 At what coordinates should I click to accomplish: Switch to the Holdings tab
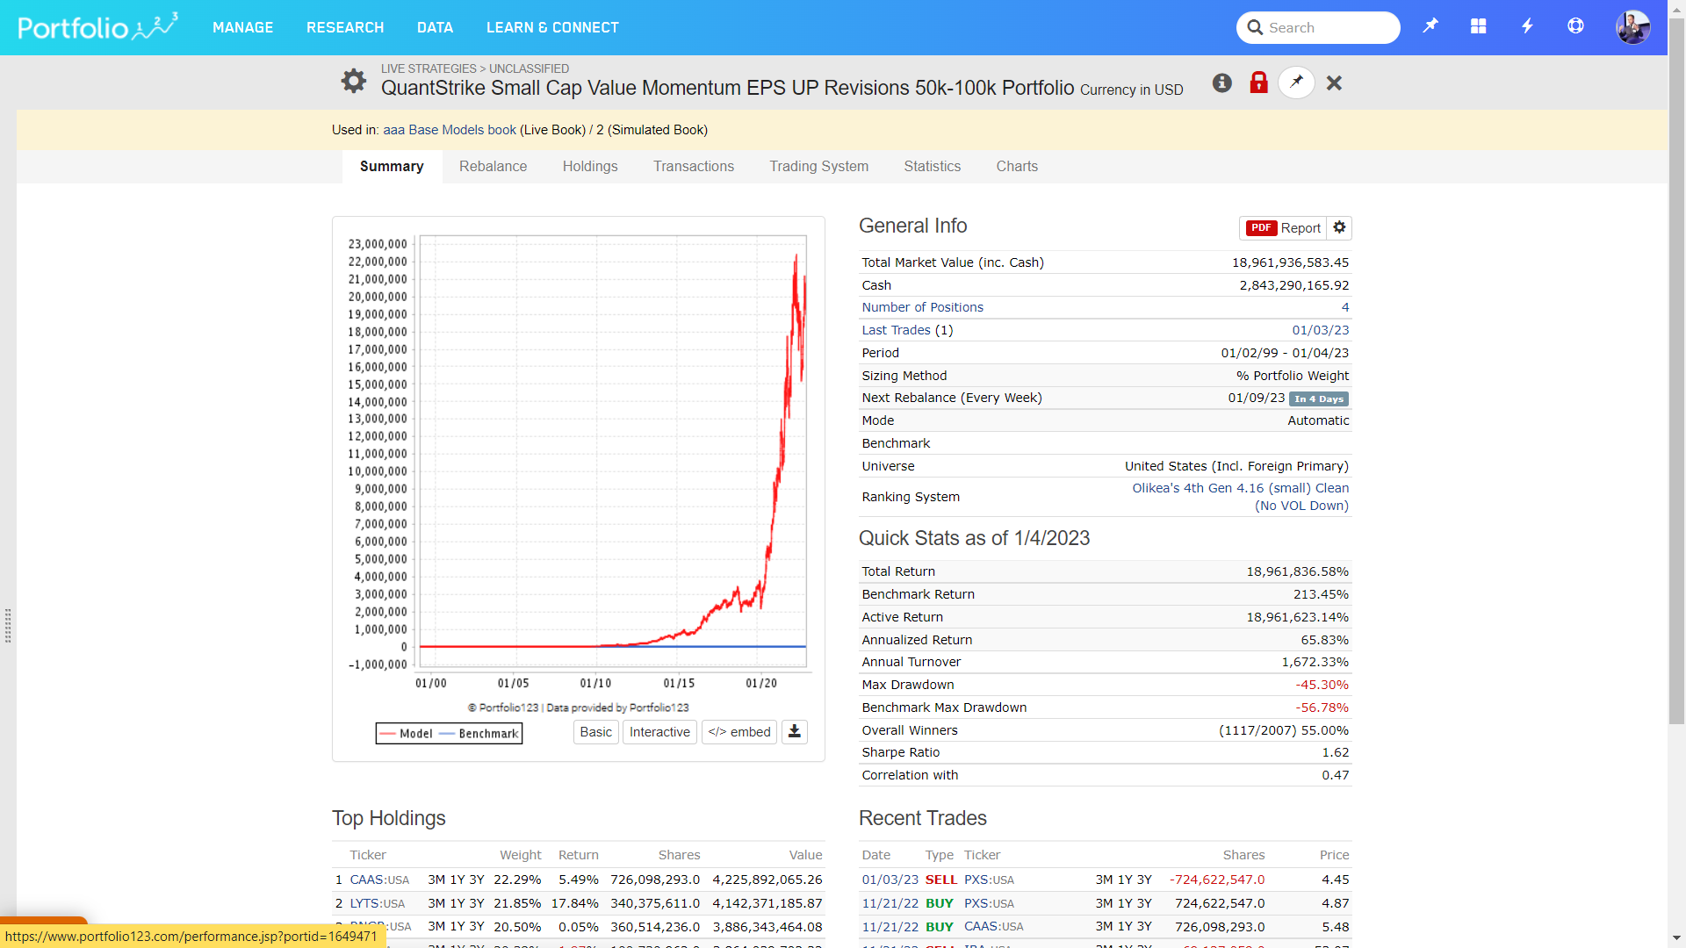[x=590, y=166]
